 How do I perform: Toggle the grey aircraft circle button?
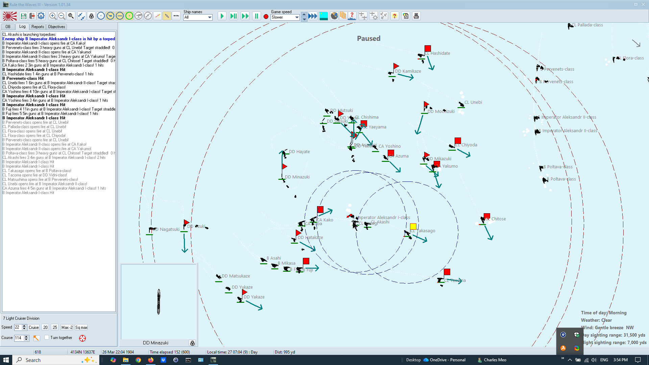pos(139,16)
